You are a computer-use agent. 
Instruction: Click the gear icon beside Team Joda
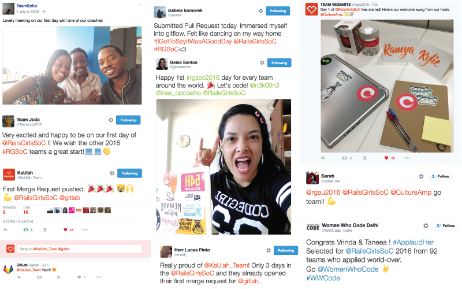(111, 120)
